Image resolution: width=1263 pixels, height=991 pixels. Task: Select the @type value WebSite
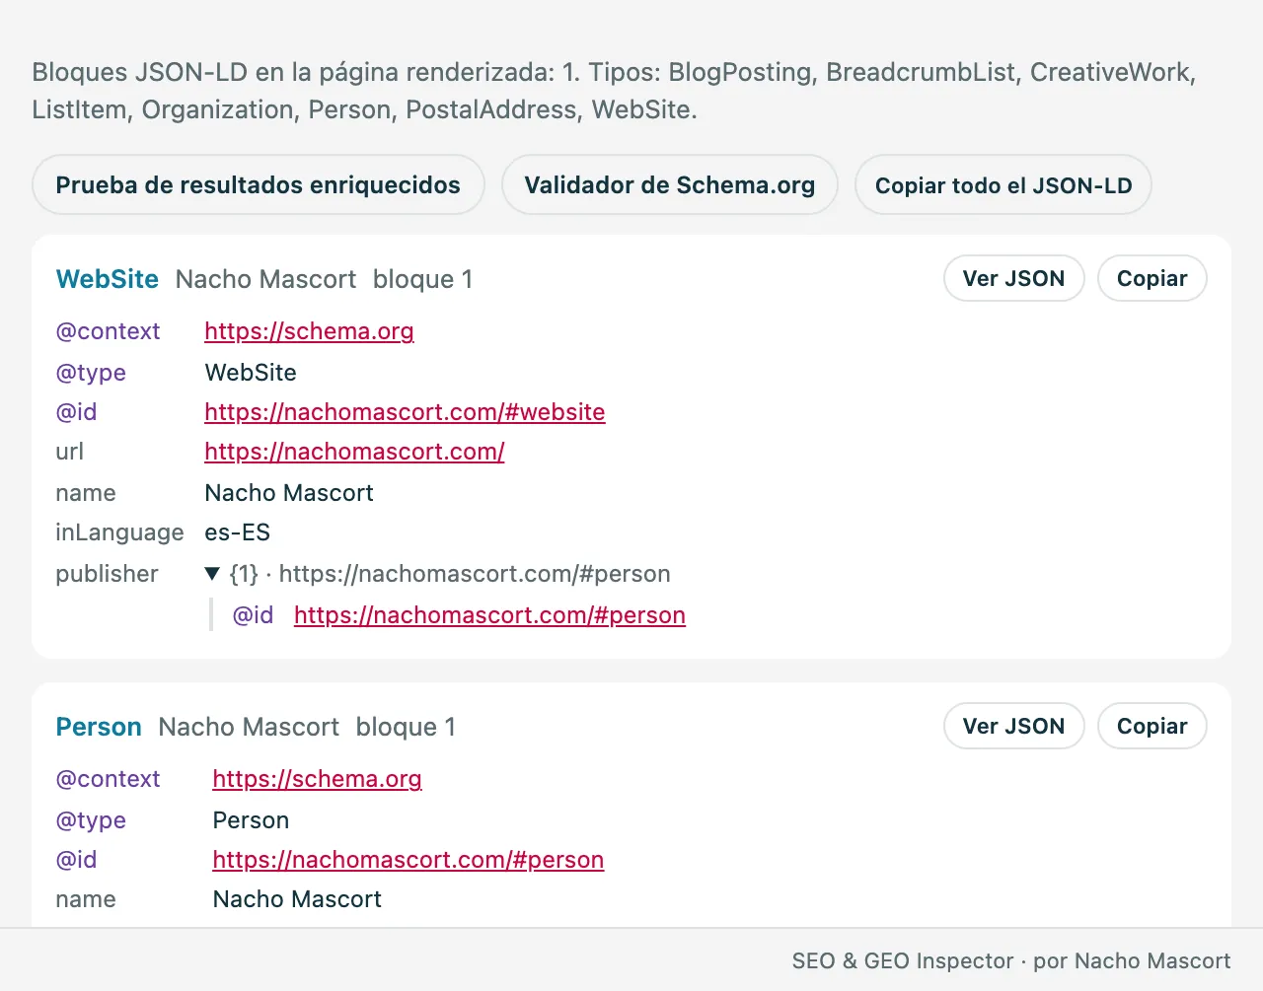click(x=251, y=373)
